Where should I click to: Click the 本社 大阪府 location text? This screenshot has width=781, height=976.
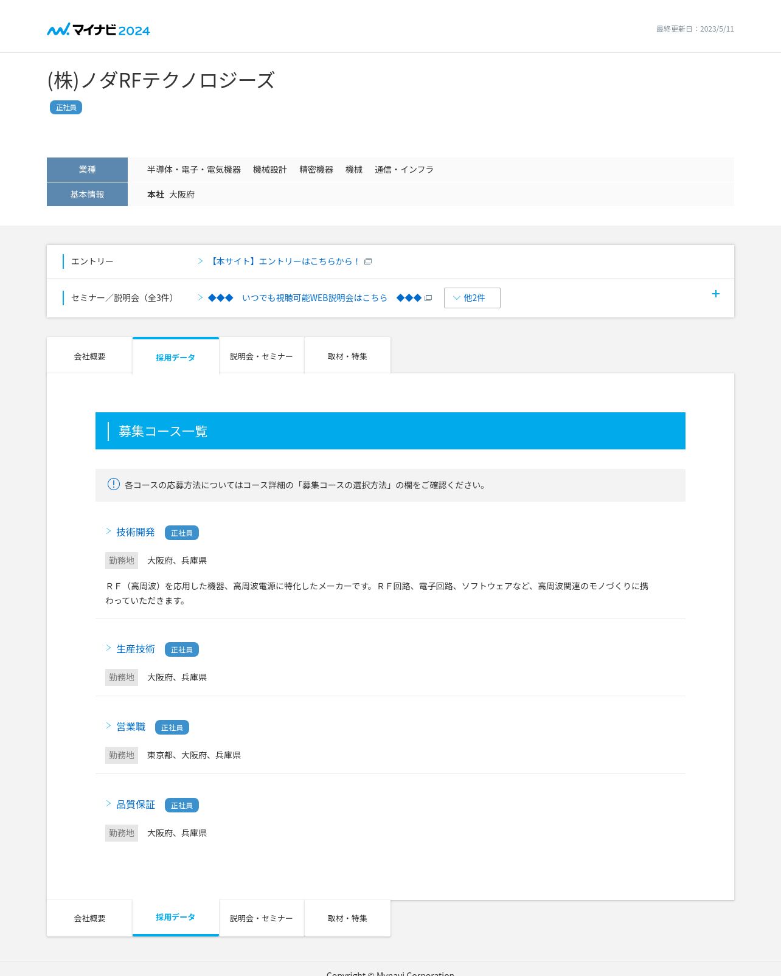tap(171, 195)
